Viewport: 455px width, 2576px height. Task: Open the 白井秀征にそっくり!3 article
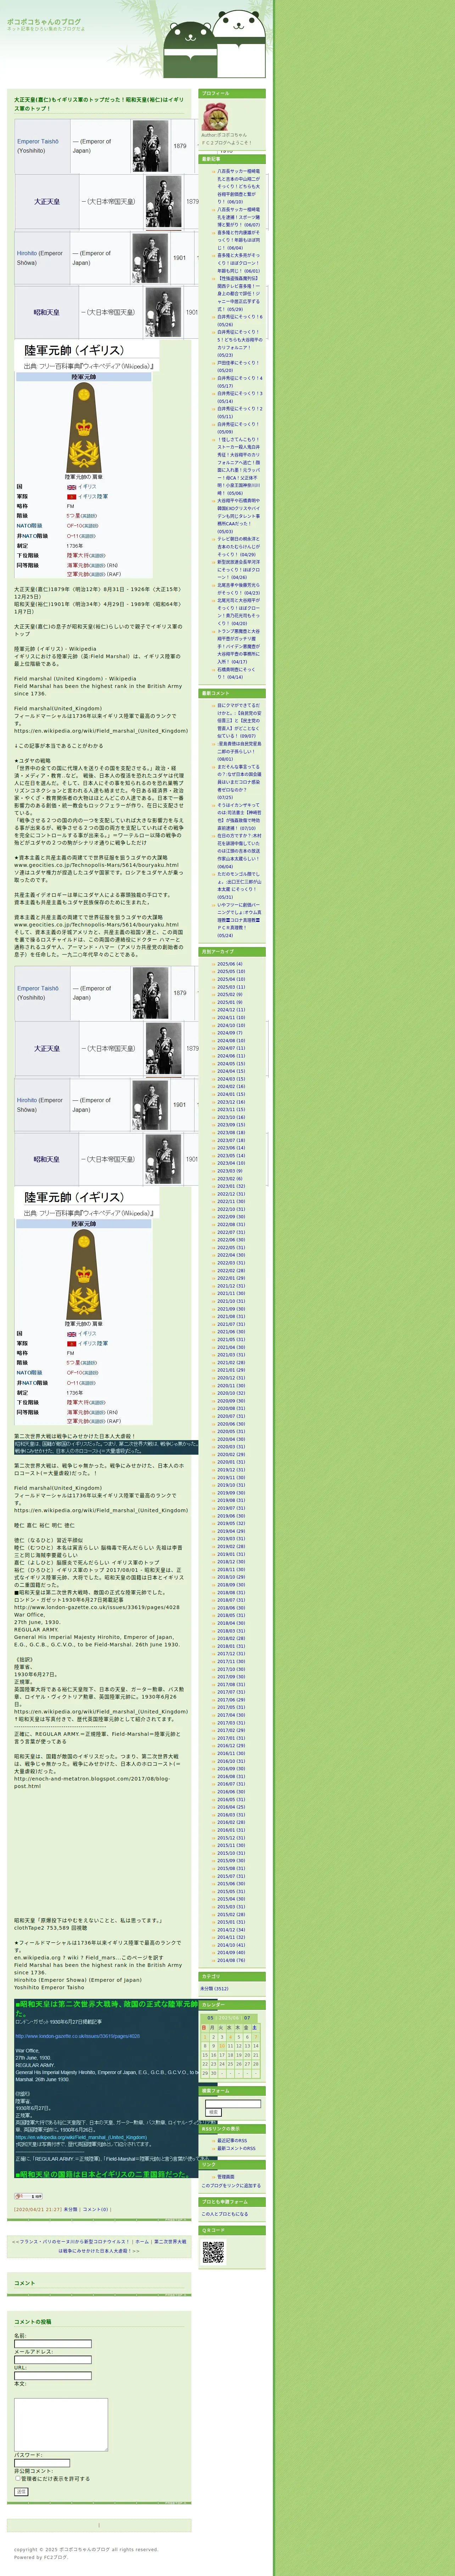pyautogui.click(x=240, y=397)
